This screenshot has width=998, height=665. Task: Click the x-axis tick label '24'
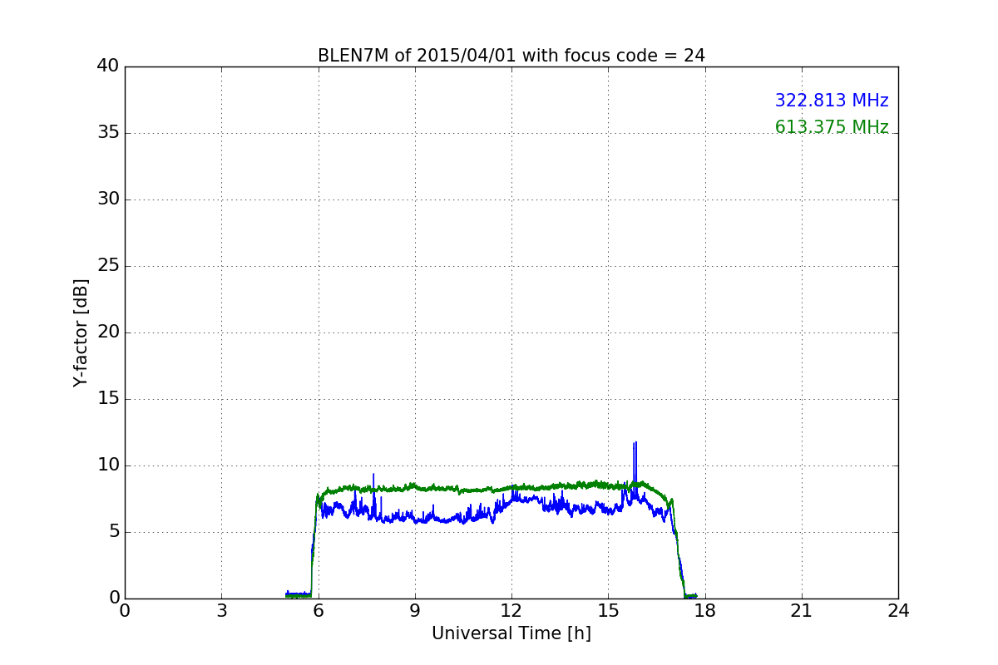click(x=898, y=611)
